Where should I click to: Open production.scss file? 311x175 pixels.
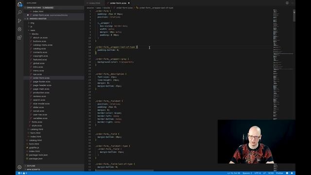41,93
